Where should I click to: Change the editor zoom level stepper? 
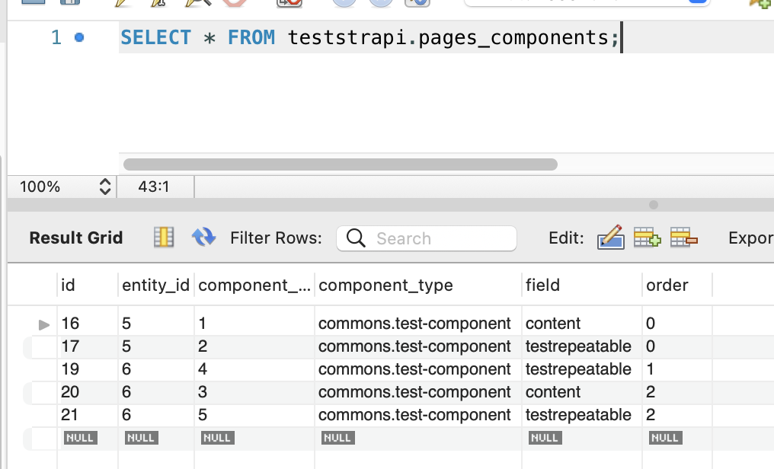pyautogui.click(x=105, y=186)
